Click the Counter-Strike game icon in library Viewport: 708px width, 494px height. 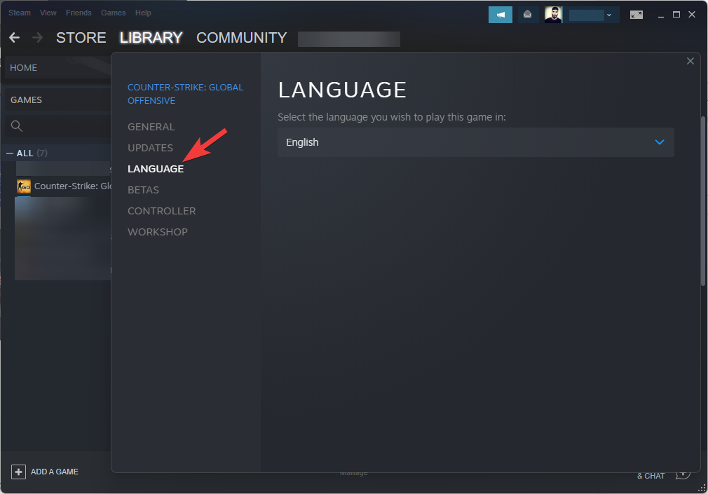23,186
